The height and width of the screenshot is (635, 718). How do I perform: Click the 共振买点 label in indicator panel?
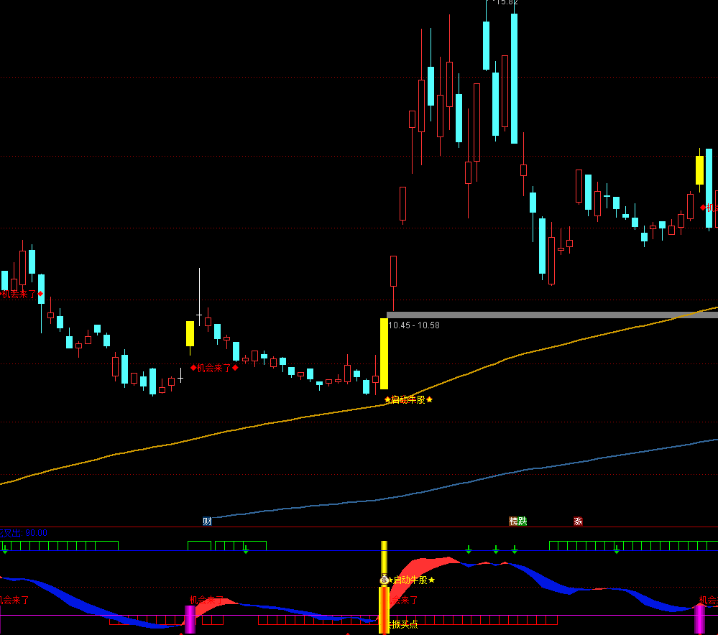(x=402, y=624)
